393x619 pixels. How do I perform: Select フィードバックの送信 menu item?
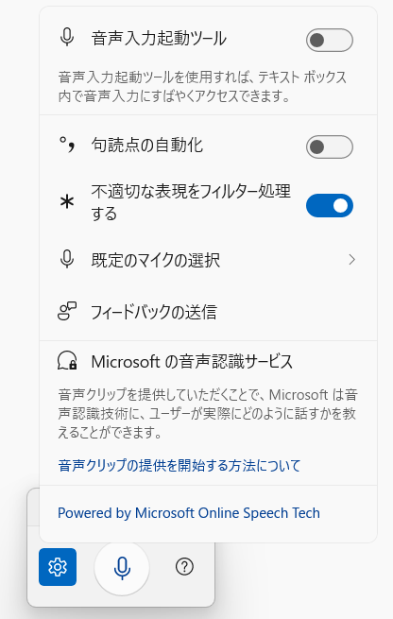[209, 311]
